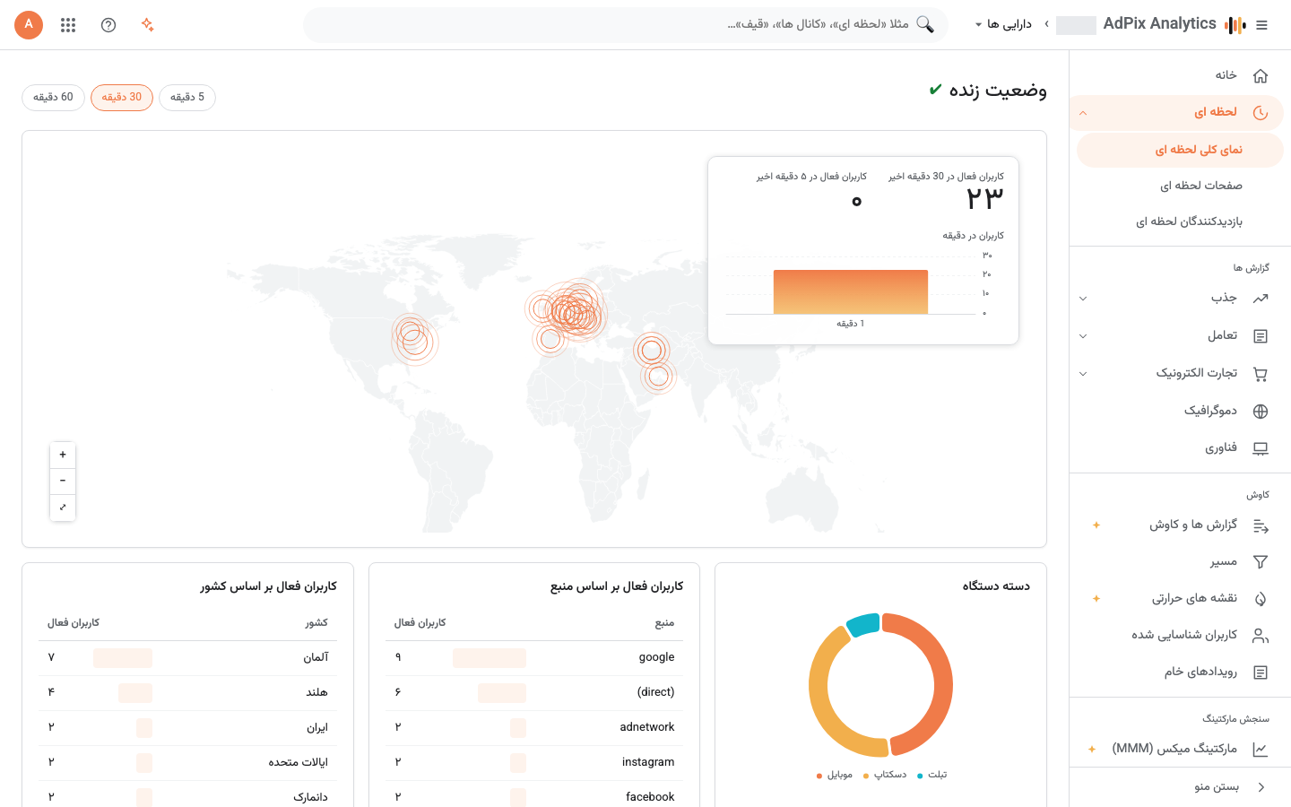Expand the world map to fullscreen

(63, 508)
